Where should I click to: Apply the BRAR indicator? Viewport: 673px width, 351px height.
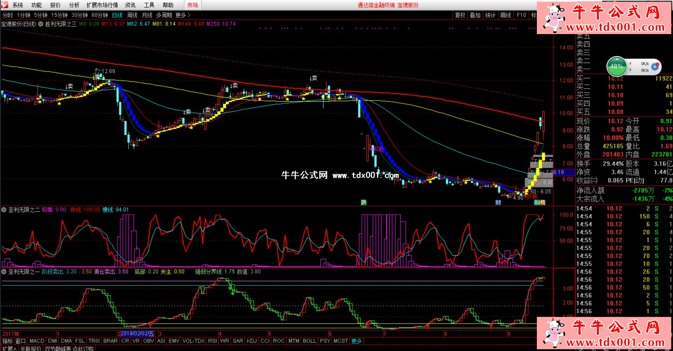tap(111, 341)
